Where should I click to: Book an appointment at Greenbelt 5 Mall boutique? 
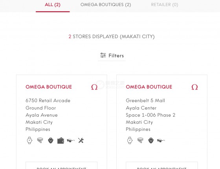pyautogui.click(x=162, y=165)
